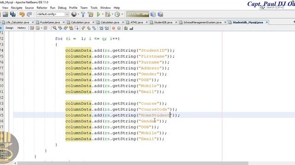The width and height of the screenshot is (295, 165).
Task: Open the Debug menu
Action: 62,8
